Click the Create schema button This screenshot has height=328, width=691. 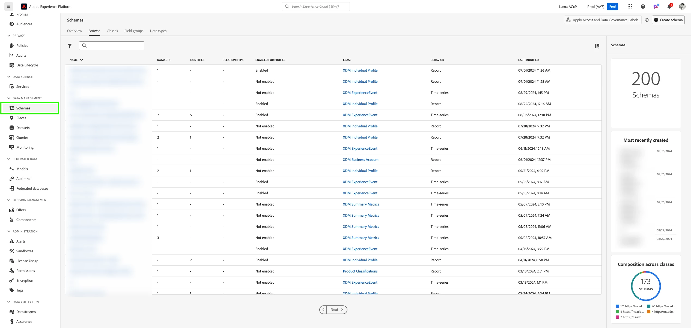point(668,20)
